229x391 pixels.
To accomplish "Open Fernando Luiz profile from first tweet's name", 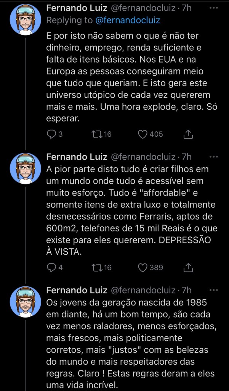I will tap(76, 8).
